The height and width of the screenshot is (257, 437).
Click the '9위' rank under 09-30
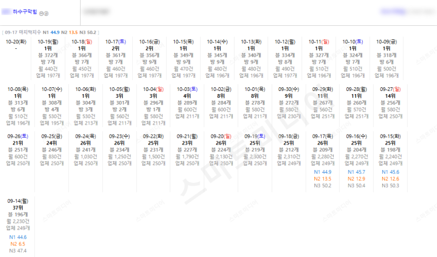[289, 96]
